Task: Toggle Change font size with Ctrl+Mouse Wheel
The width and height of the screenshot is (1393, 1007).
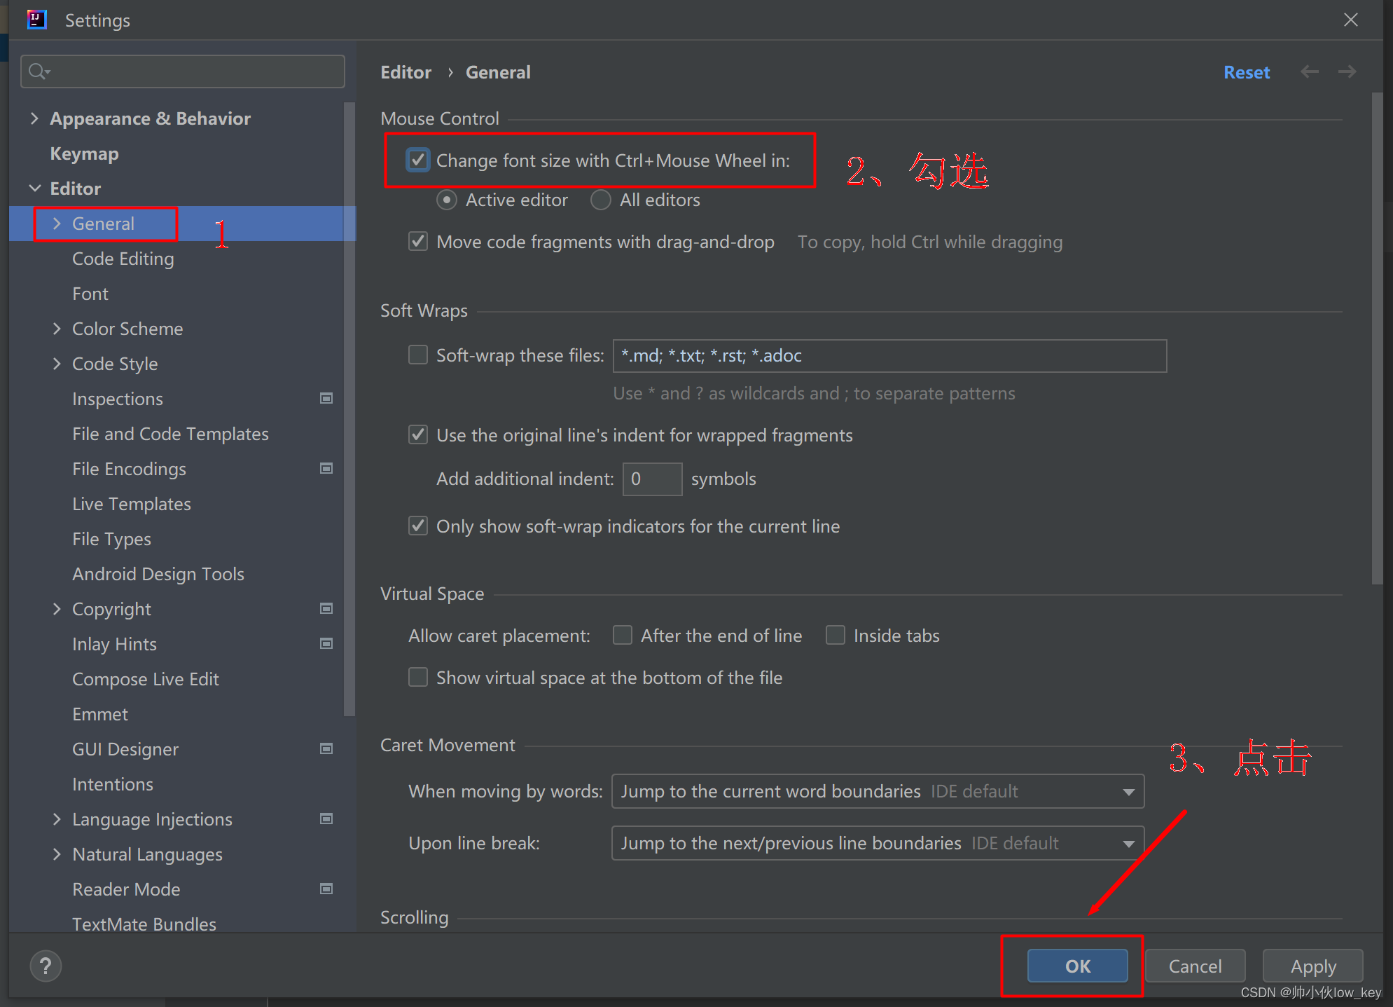Action: [418, 160]
